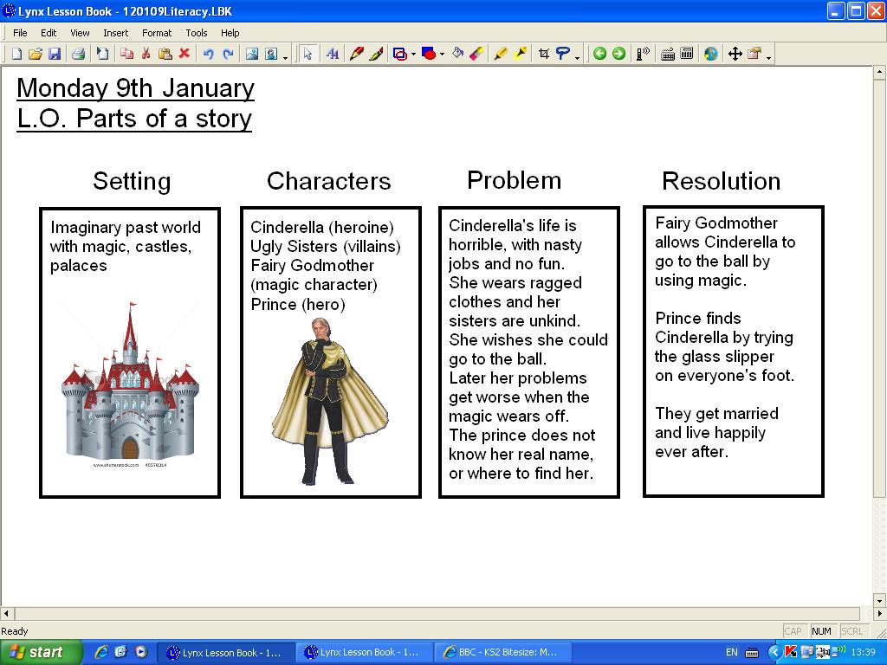Open the on-screen calculator
Viewport: 887px width, 665px height.
pos(687,54)
